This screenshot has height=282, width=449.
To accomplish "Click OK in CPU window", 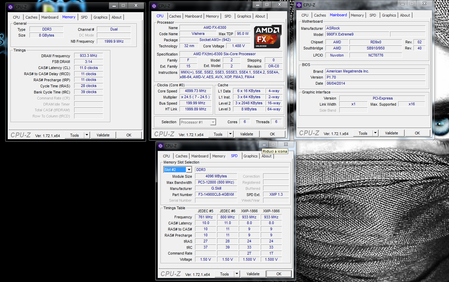I will 272,134.
